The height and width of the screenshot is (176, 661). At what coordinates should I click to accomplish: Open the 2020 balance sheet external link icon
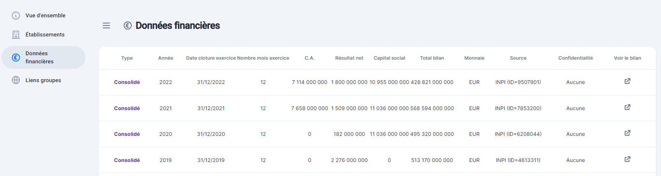click(628, 133)
